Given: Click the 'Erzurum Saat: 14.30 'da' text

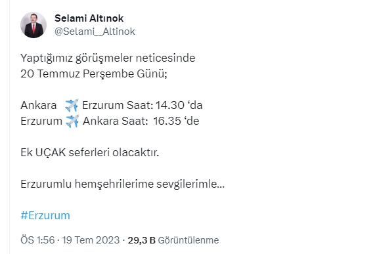Looking at the screenshot, I should pos(142,105).
